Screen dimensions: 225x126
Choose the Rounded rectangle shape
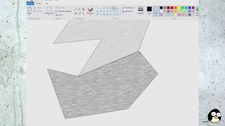coord(110,8)
